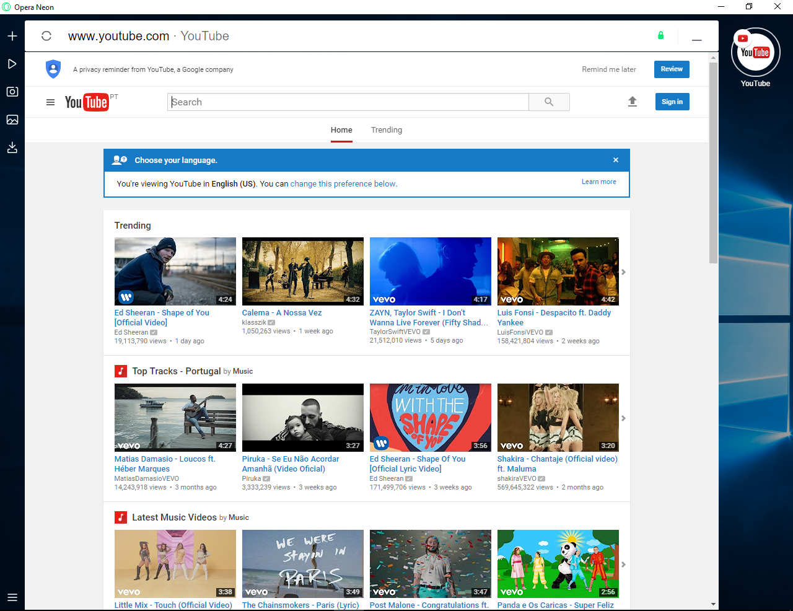Viewport: 793px width, 611px height.
Task: Open ZAYN Taylor Swift video thumbnail
Action: tap(431, 271)
